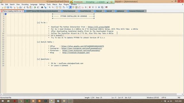
Task: Play back the recorded macro icon
Action: point(96,7)
